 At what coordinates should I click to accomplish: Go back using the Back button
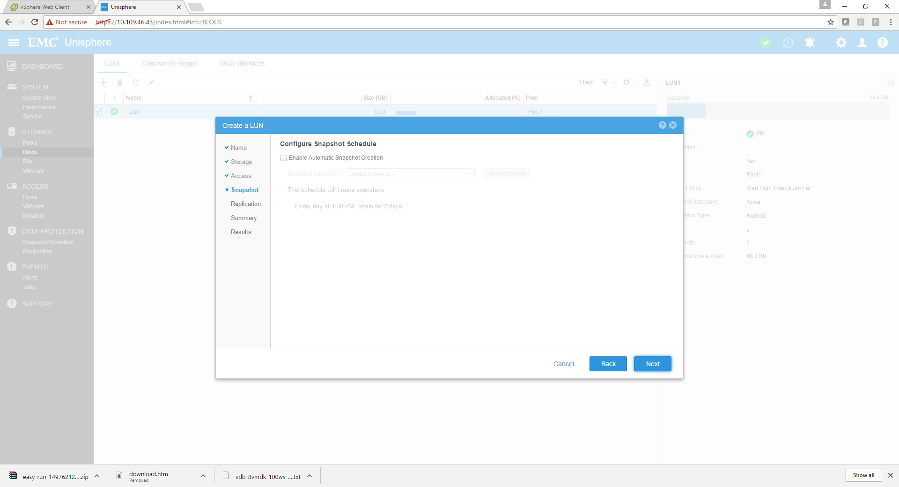coord(608,364)
